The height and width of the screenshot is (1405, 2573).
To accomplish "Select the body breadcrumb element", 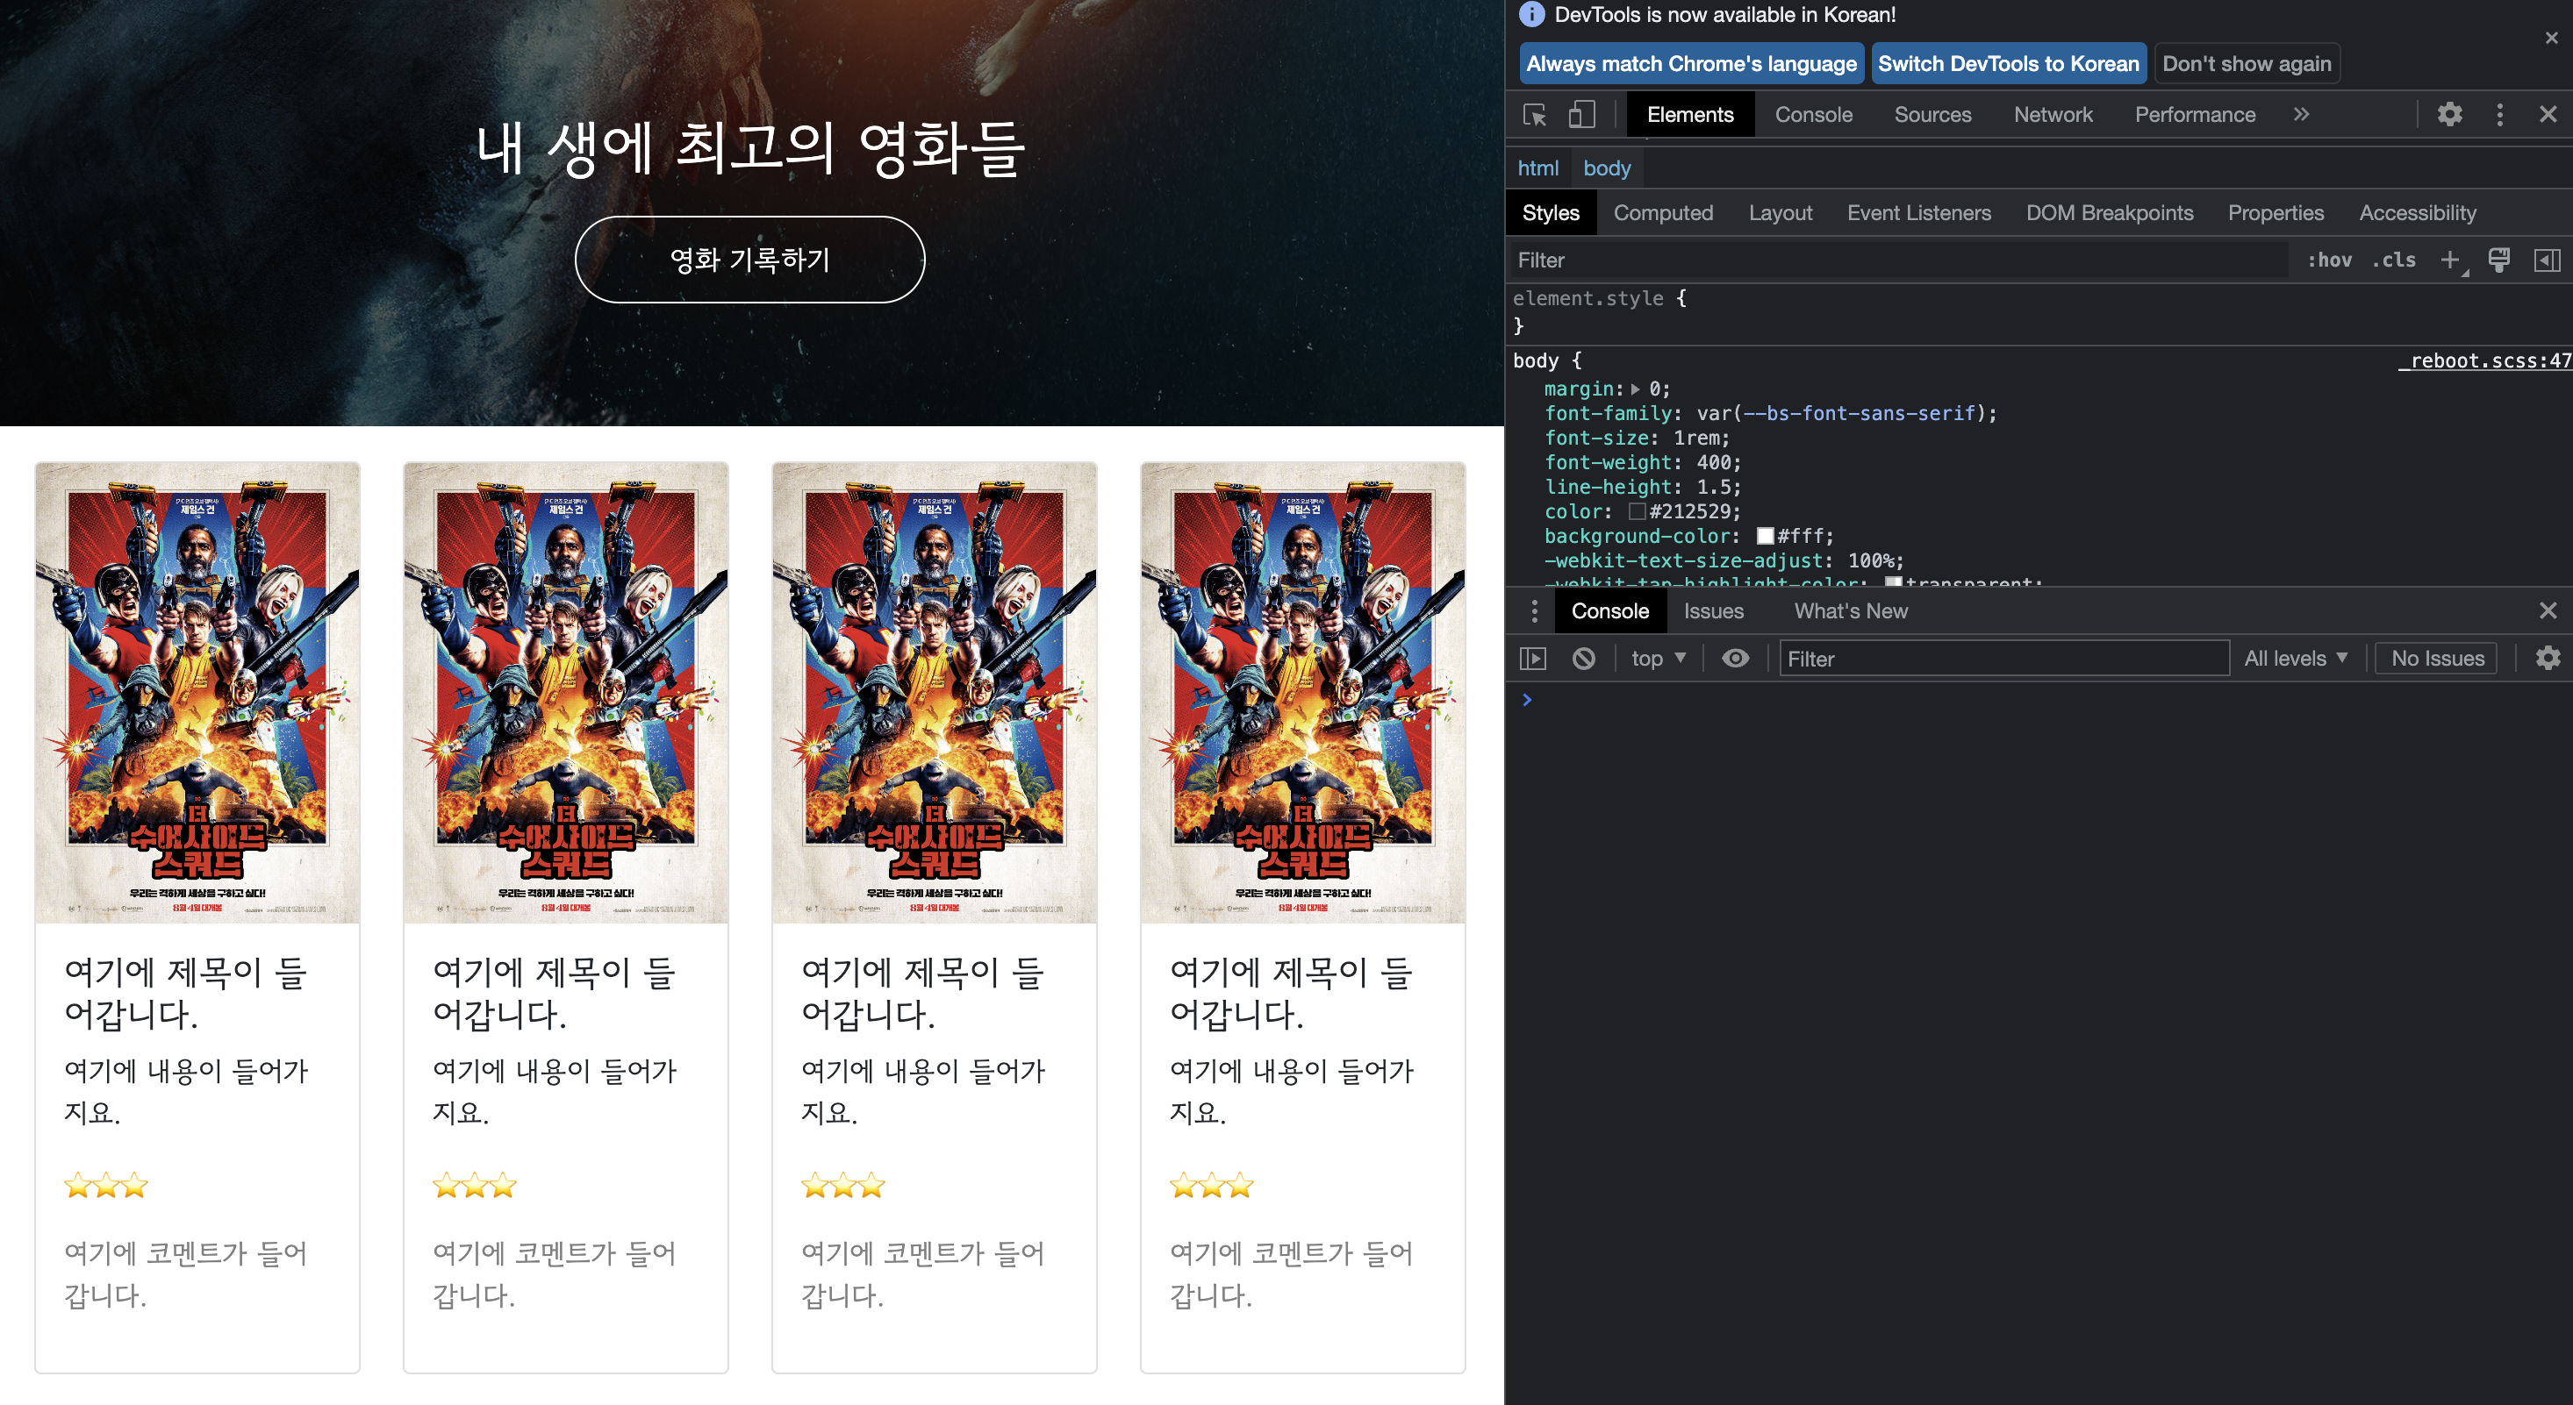I will pos(1606,168).
